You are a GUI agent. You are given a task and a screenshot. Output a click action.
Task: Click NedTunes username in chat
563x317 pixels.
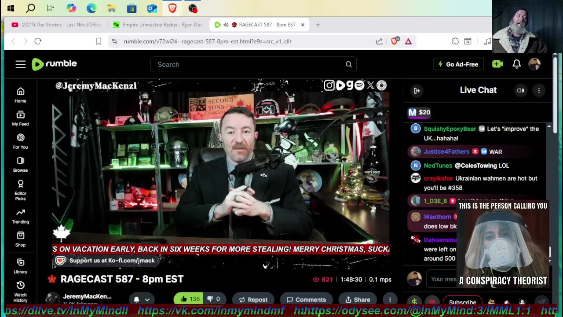click(x=438, y=166)
